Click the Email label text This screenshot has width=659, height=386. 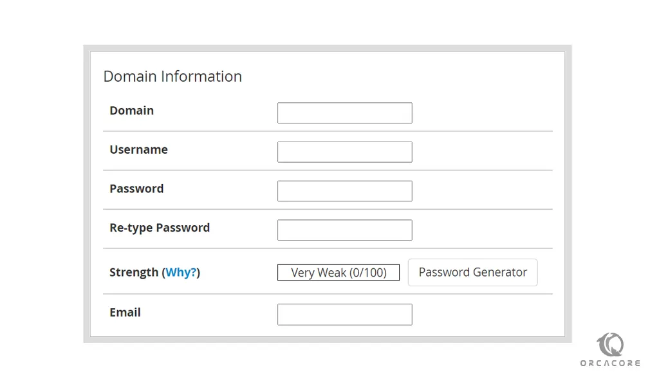(125, 313)
